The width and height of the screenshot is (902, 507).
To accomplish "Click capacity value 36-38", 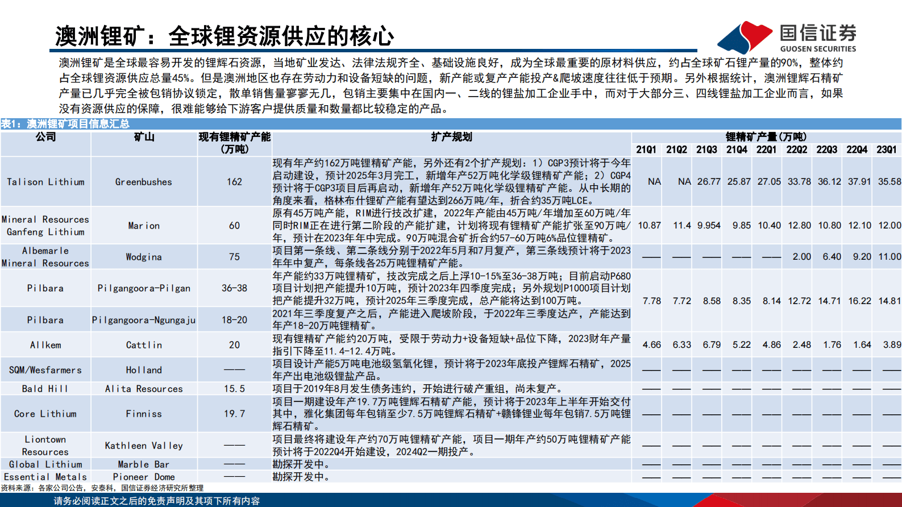I will click(x=234, y=288).
